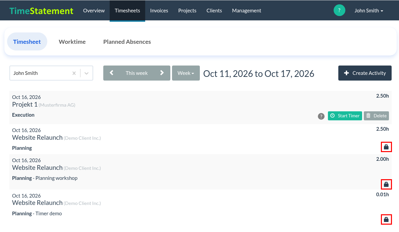This screenshot has width=399, height=232.
Task: Select the Projekt 1 entry title
Action: (25, 105)
